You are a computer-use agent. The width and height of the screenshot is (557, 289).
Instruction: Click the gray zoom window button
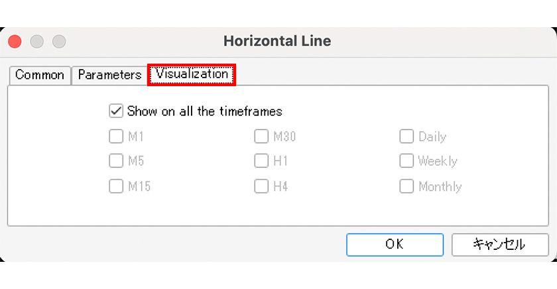(x=59, y=41)
